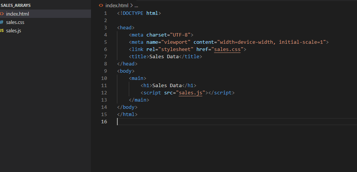Viewport: 357px width, 172px height.
Task: Click the opening head tag on line 3
Action: point(126,28)
